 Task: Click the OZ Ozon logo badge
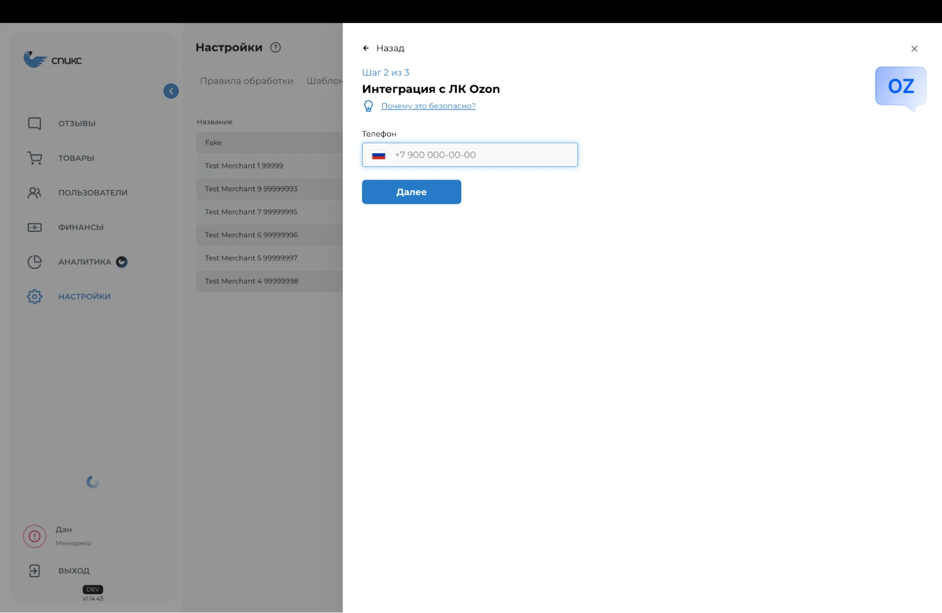coord(901,88)
